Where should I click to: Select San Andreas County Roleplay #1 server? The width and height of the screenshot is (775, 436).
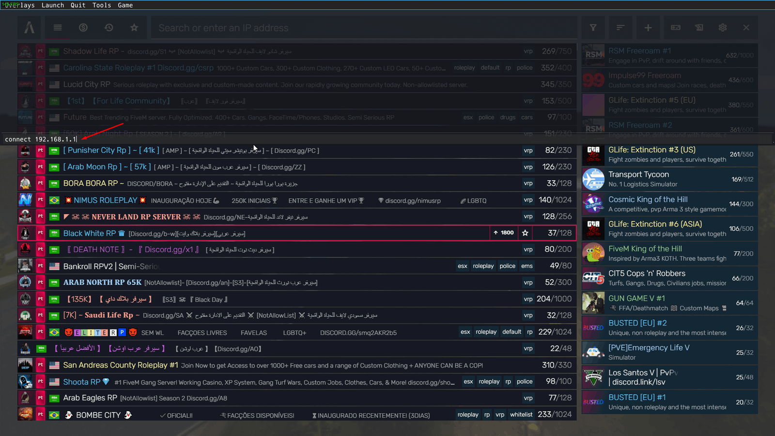click(x=297, y=365)
